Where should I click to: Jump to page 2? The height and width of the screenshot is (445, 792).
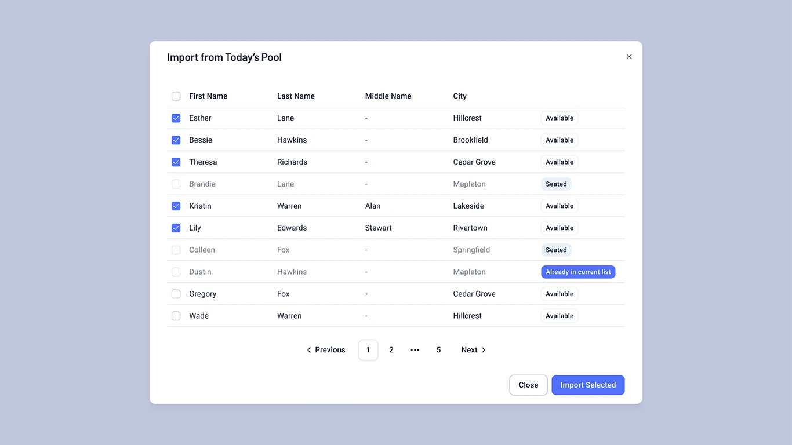[391, 350]
